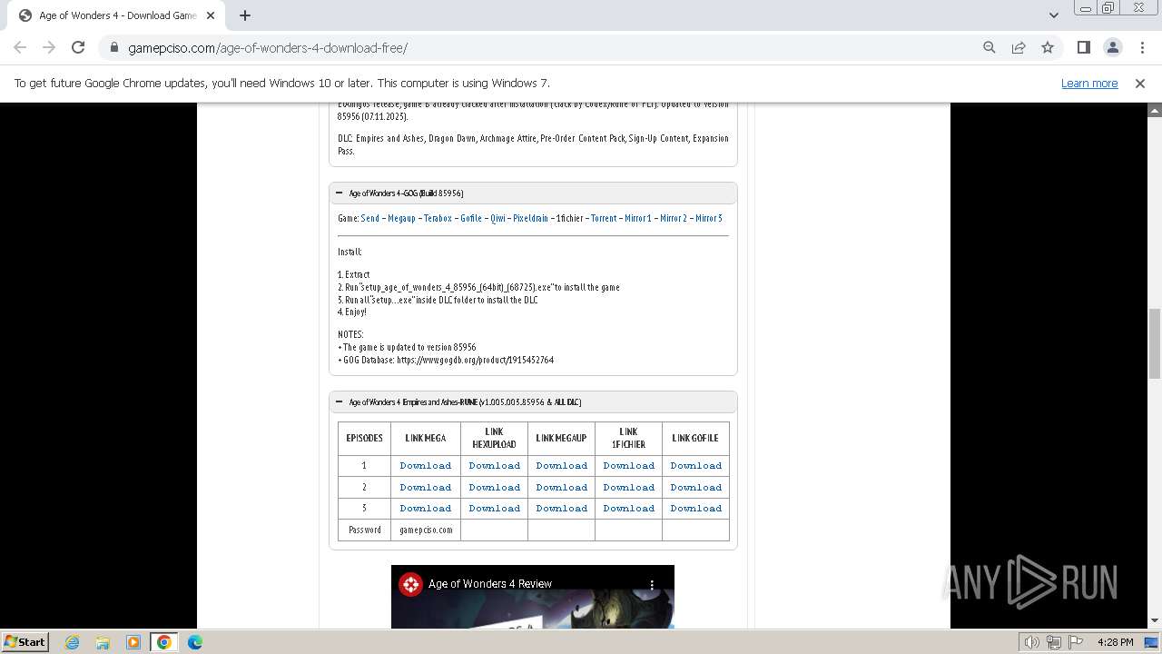Click the browser forward arrow
Screen dimensions: 1162x654
click(x=49, y=47)
